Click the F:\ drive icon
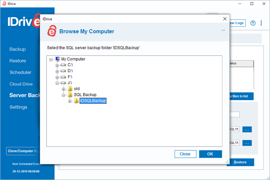The width and height of the screenshot is (270, 180). pyautogui.click(x=63, y=77)
